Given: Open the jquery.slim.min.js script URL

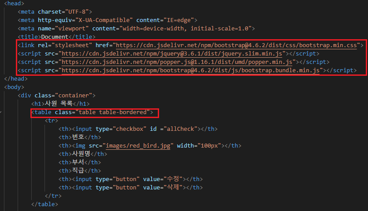Looking at the screenshot, I should pyautogui.click(x=172, y=53).
